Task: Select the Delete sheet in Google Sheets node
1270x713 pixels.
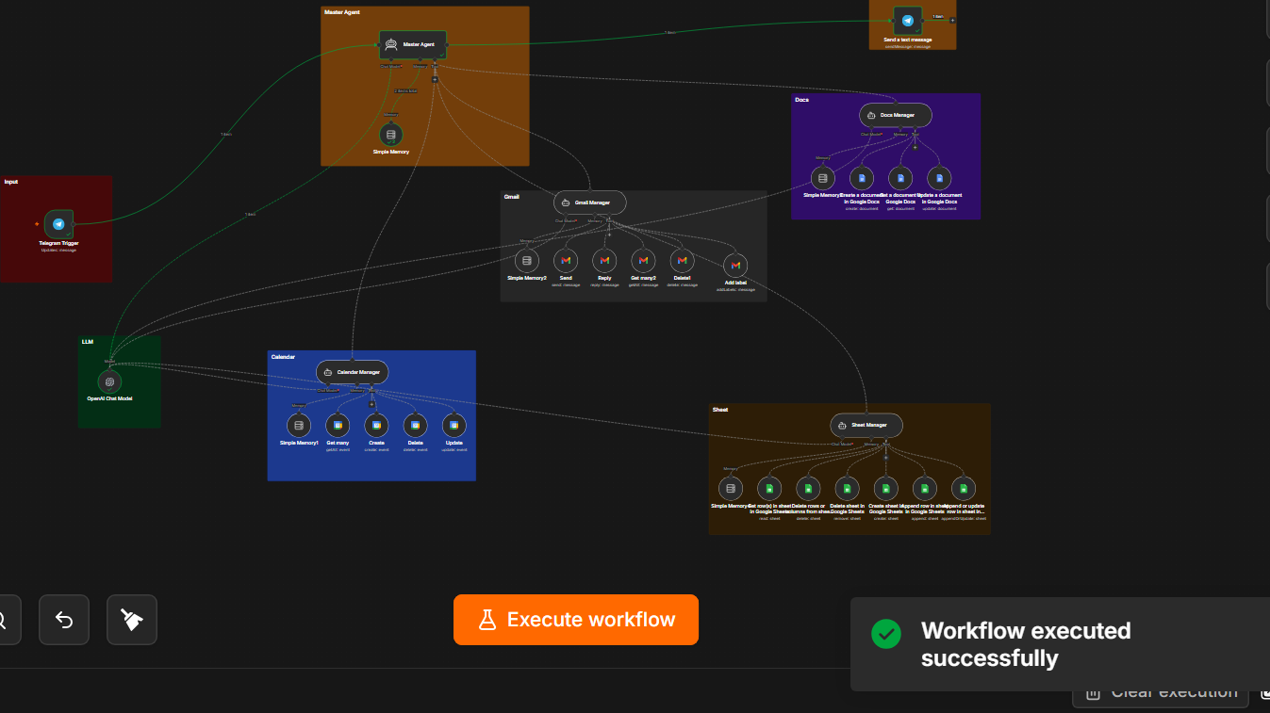Action: pos(847,488)
